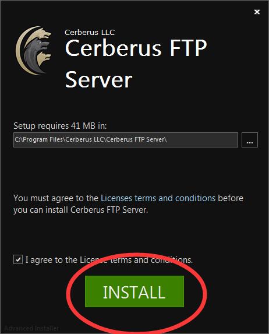The height and width of the screenshot is (334, 269).
Task: Place cursor after 'Cerberus FTP Server\' in path
Action: tap(168, 140)
